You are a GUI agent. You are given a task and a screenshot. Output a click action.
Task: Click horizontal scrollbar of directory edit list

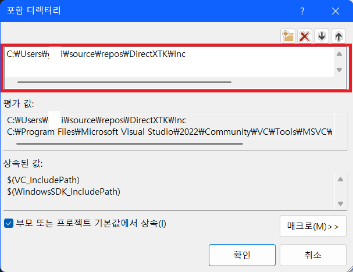(124, 82)
